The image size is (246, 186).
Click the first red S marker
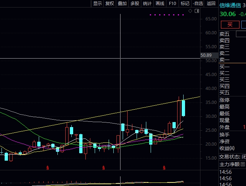coord(48,168)
